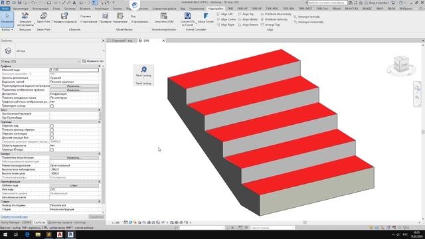This screenshot has width=425, height=239.
Task: Click Передать модель(и) eTransmit icon
Action: pos(64,16)
